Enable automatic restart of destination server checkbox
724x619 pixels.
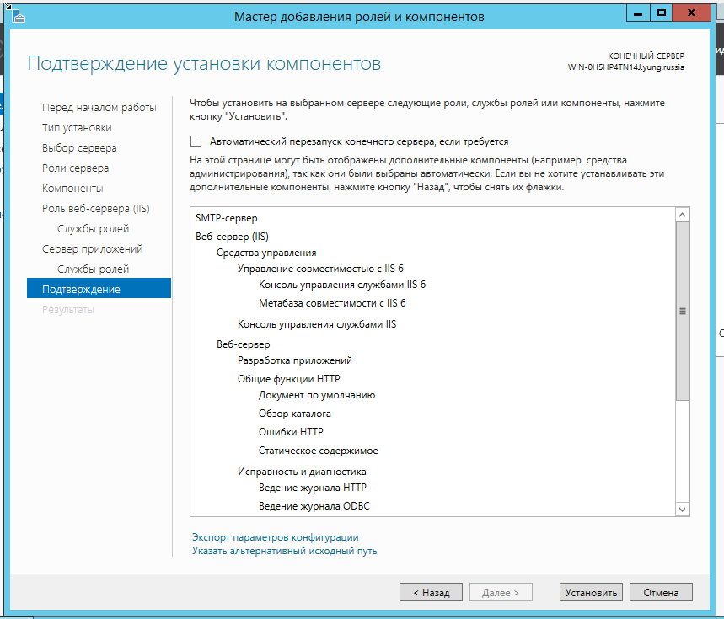(x=196, y=141)
